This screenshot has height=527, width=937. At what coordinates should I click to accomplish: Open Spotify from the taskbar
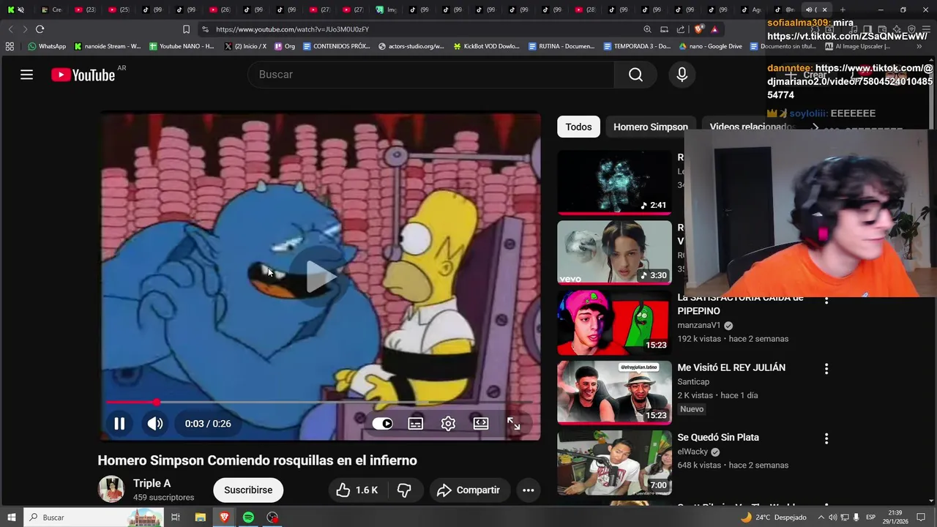click(248, 517)
